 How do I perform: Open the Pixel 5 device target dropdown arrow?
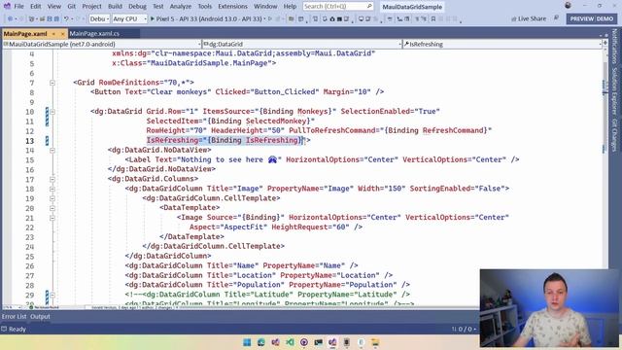pos(264,18)
